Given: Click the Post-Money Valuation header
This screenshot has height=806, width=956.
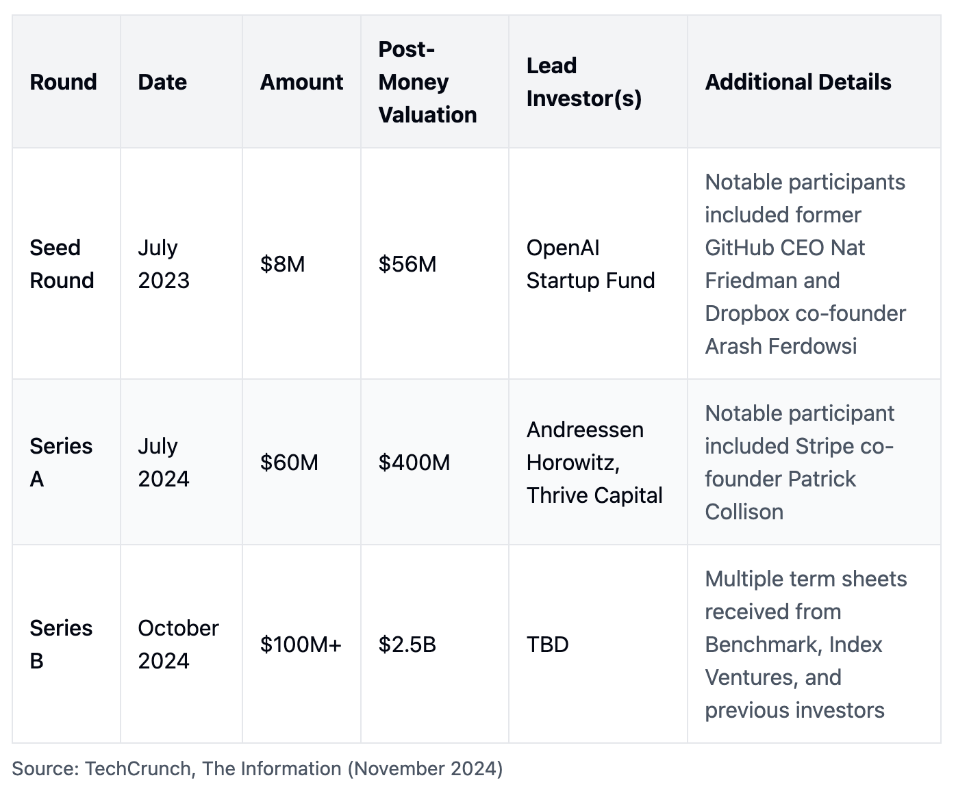Looking at the screenshot, I should (427, 82).
